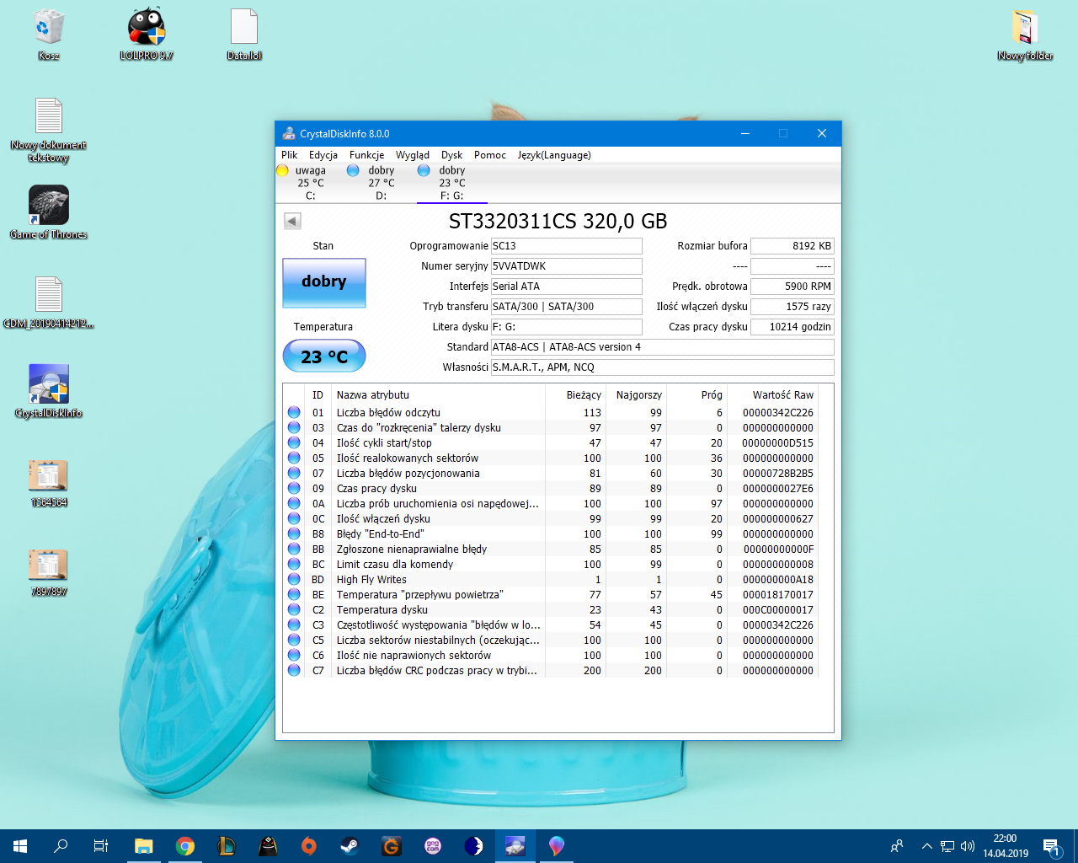
Task: Launch the Game of Thrones shortcut
Action: [x=49, y=213]
